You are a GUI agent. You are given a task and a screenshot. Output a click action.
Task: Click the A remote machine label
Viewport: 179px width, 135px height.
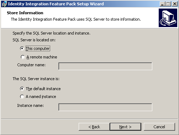[x=42, y=57]
